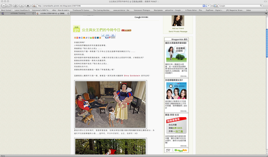Choose search engine via Google icon dropdown

coord(216,6)
